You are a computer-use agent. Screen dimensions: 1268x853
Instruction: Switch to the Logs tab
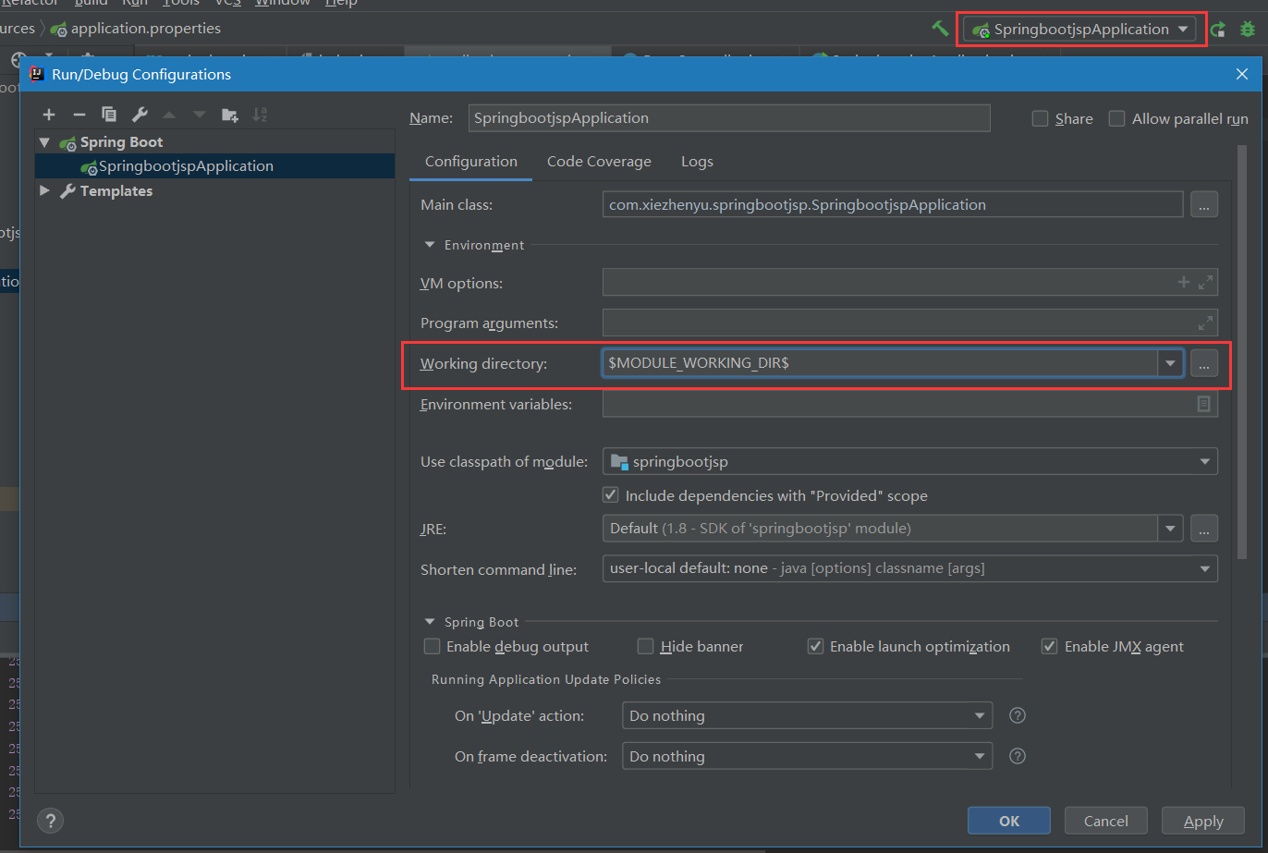pyautogui.click(x=697, y=161)
